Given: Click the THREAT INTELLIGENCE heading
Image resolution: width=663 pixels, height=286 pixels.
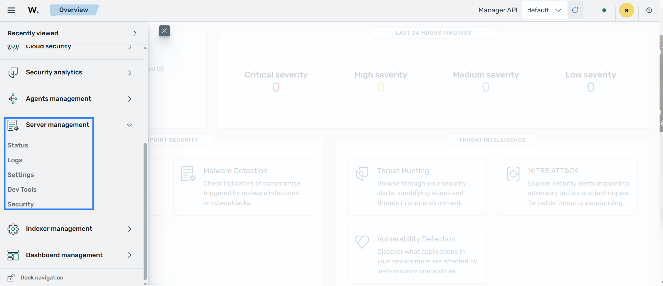Looking at the screenshot, I should coord(492,140).
